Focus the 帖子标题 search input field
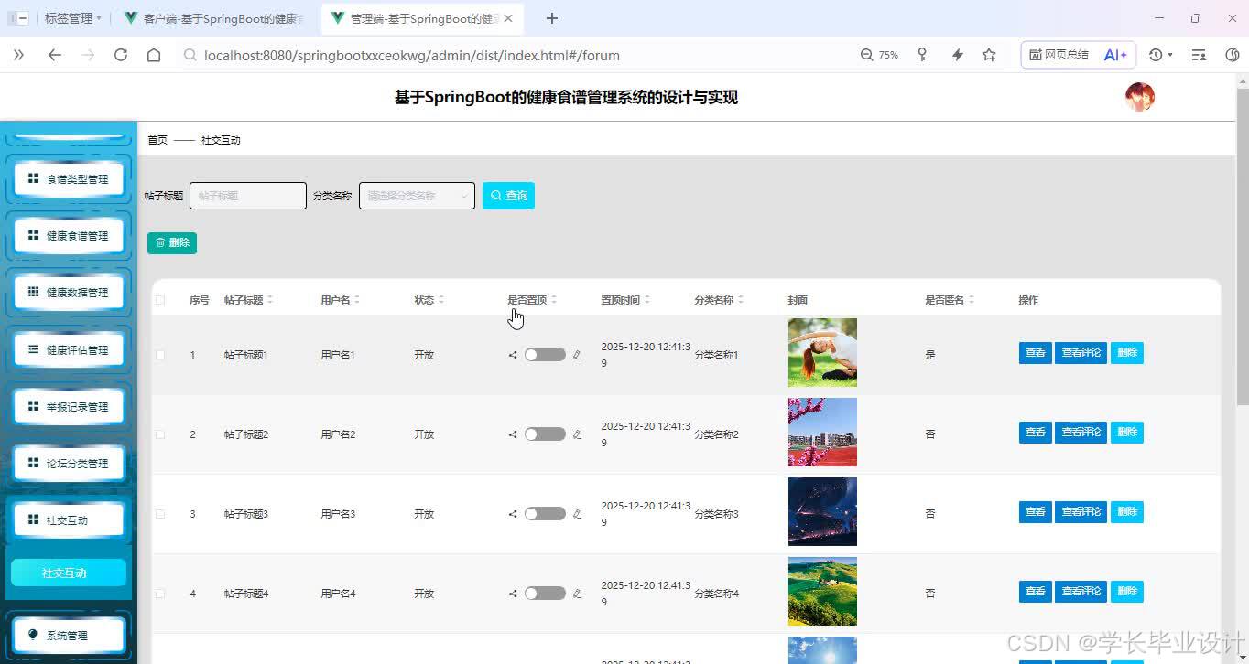The height and width of the screenshot is (664, 1249). pyautogui.click(x=248, y=196)
